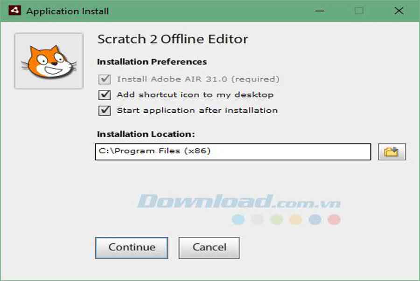Click the Scratch 2 Offline Editor title
The height and width of the screenshot is (281, 420).
click(x=173, y=39)
